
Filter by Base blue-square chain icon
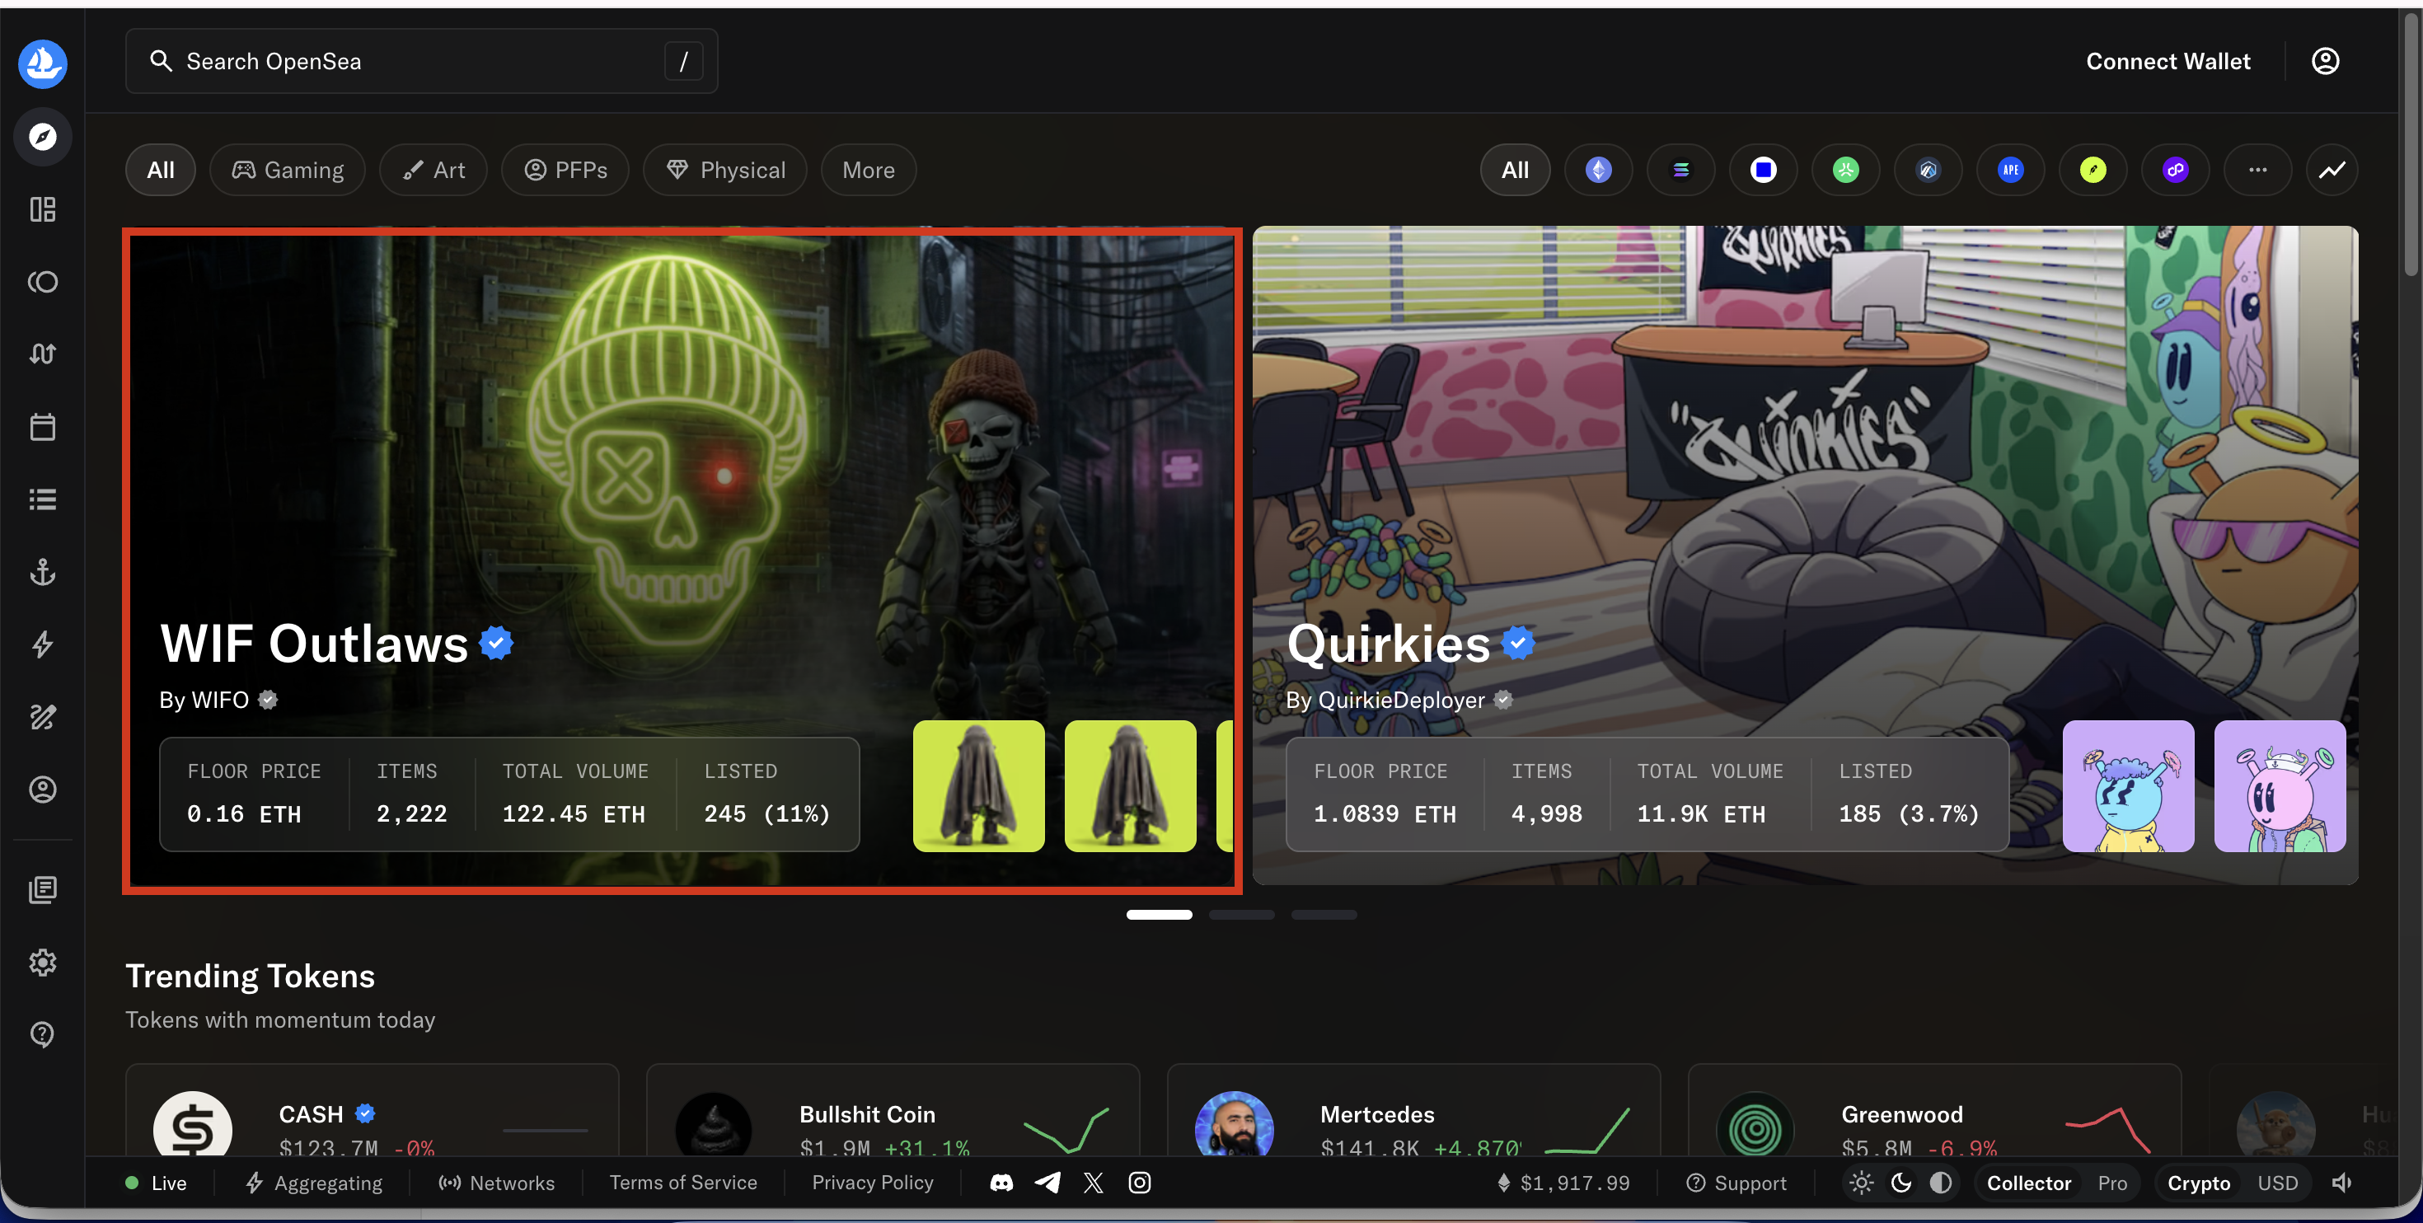tap(1764, 171)
